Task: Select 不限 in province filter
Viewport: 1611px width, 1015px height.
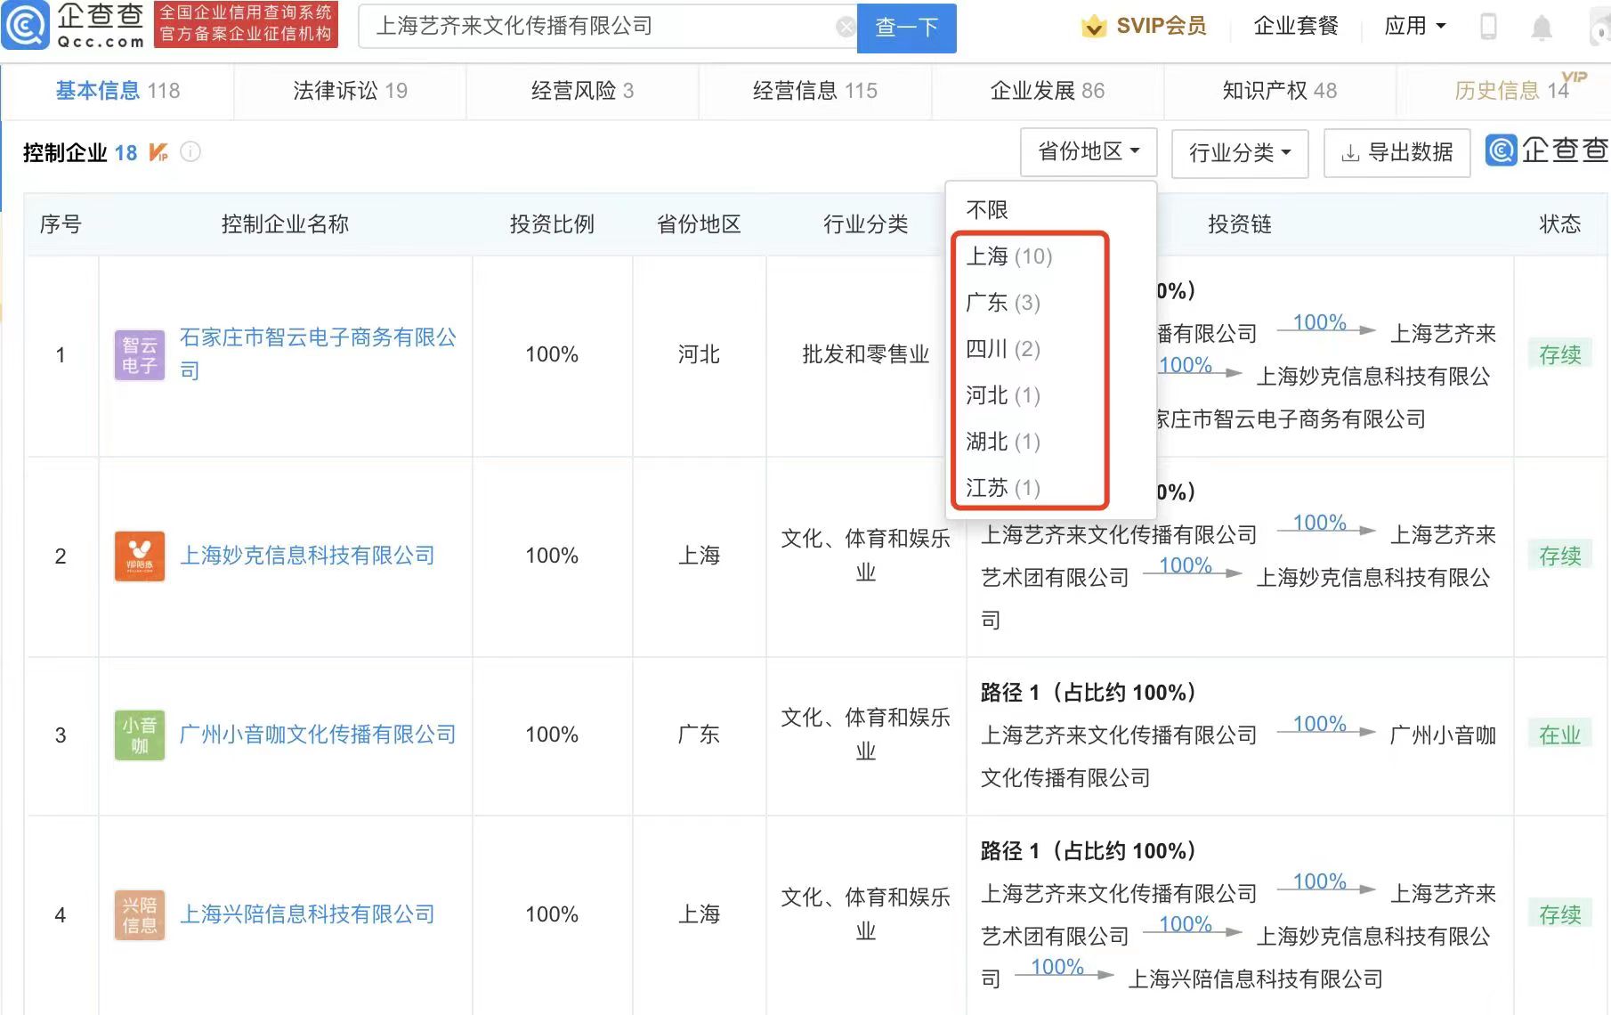Action: [987, 210]
